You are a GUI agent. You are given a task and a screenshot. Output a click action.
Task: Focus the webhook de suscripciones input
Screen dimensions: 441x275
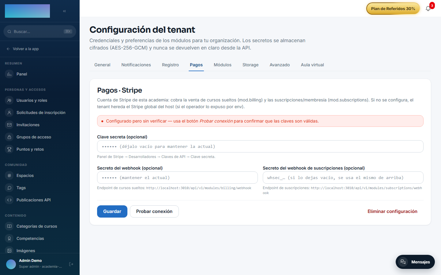click(x=343, y=178)
